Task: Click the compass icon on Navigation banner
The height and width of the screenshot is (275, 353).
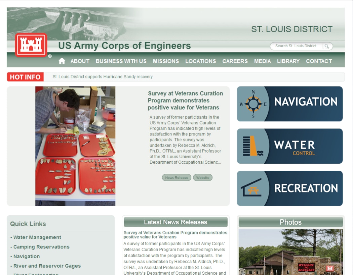Action: pyautogui.click(x=253, y=104)
